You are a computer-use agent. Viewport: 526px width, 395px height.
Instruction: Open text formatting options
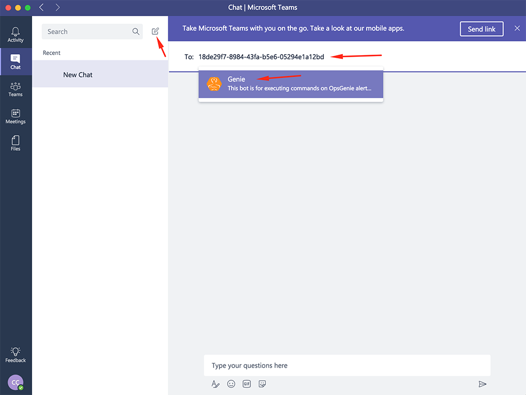pos(215,384)
